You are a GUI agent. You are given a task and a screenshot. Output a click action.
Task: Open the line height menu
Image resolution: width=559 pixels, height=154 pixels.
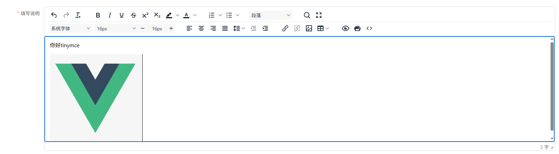[x=239, y=28]
